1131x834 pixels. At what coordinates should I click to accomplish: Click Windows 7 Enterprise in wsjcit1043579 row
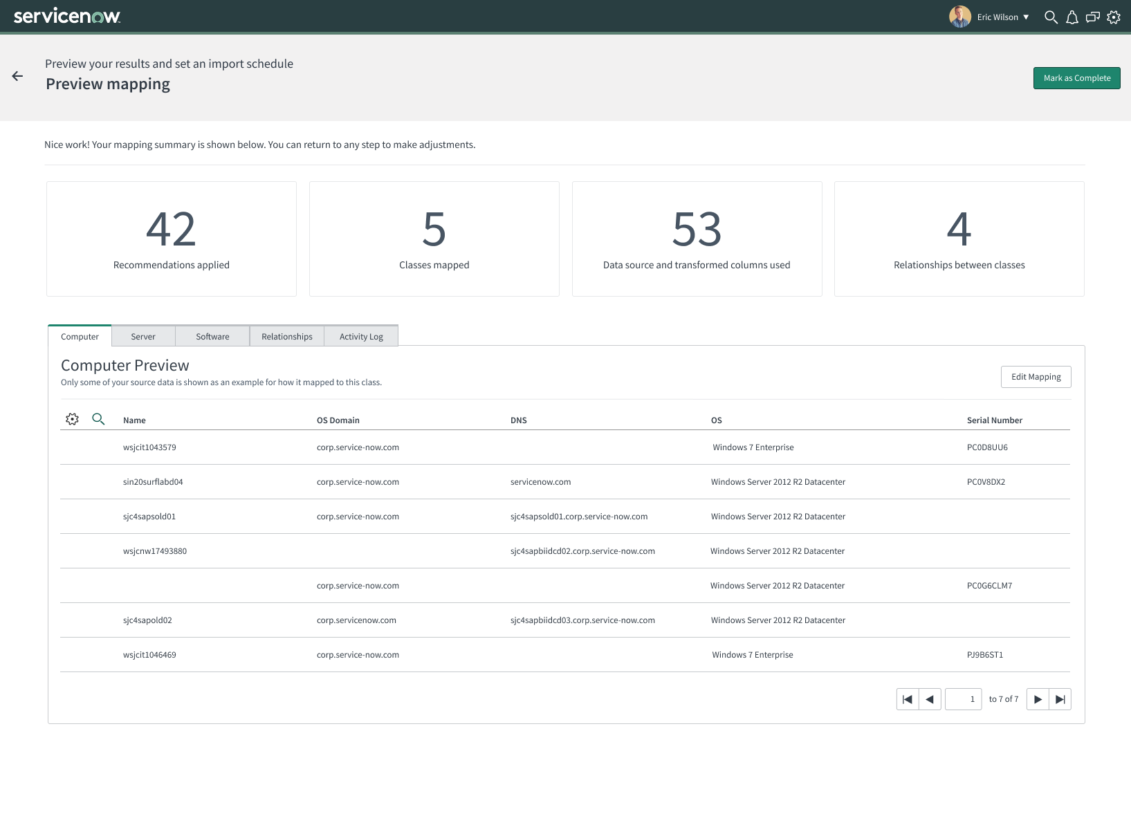click(x=753, y=447)
